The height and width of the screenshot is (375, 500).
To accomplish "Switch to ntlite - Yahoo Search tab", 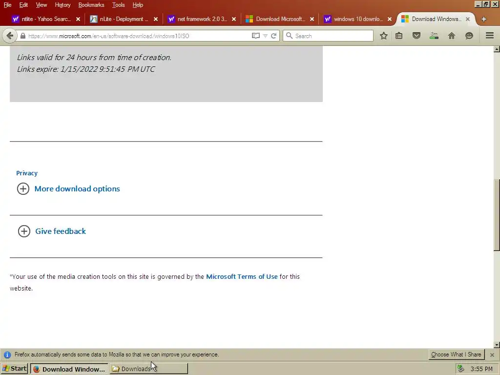I will 46,19.
